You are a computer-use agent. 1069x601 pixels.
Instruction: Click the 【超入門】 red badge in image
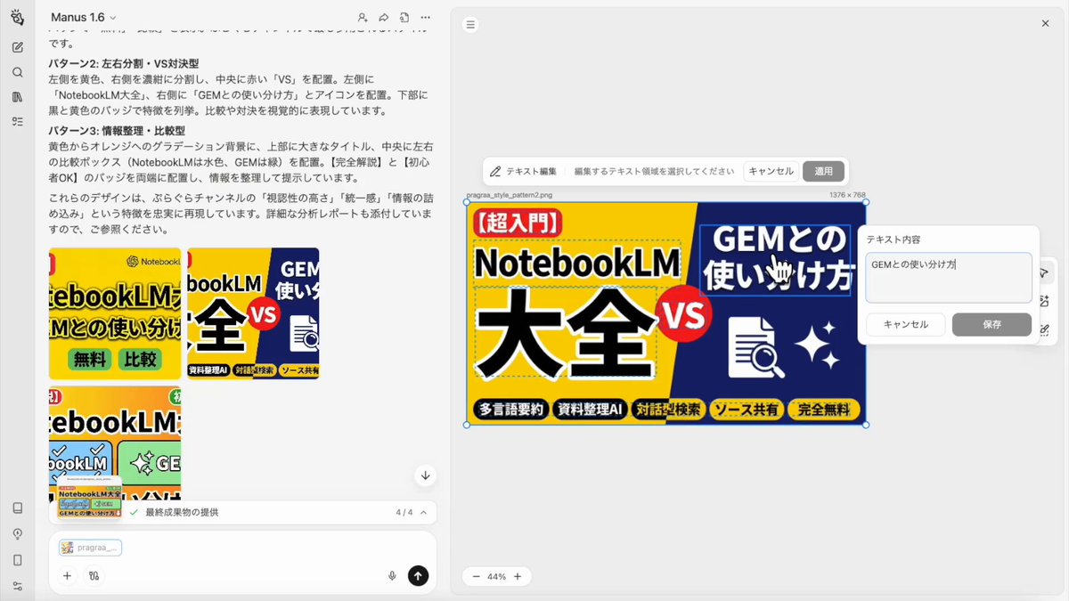(x=518, y=223)
